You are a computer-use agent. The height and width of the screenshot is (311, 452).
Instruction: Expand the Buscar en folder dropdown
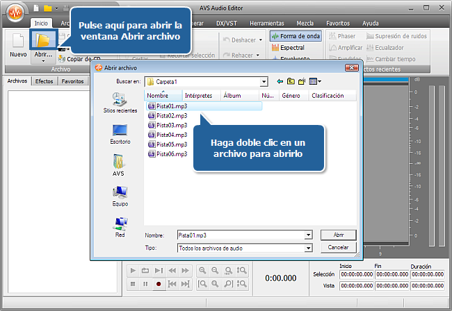[x=264, y=81]
